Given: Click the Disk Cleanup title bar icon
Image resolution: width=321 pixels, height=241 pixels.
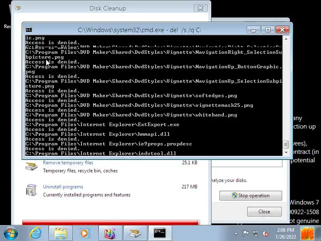Looking at the screenshot, I should 18,8.
